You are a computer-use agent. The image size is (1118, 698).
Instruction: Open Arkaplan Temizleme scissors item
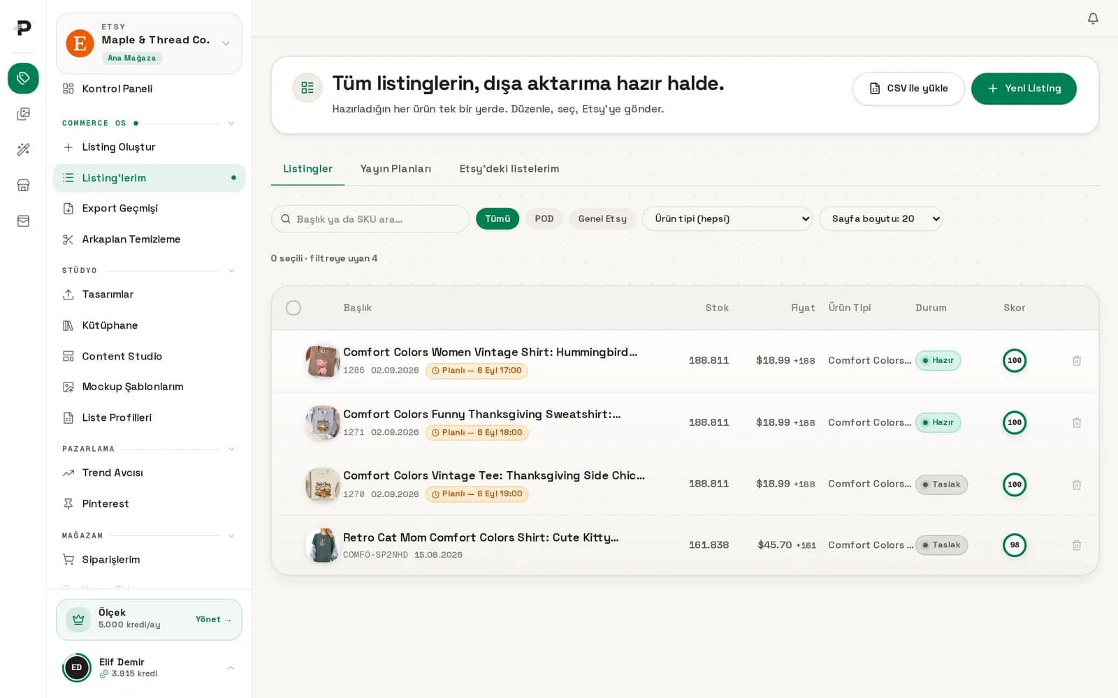coord(149,239)
